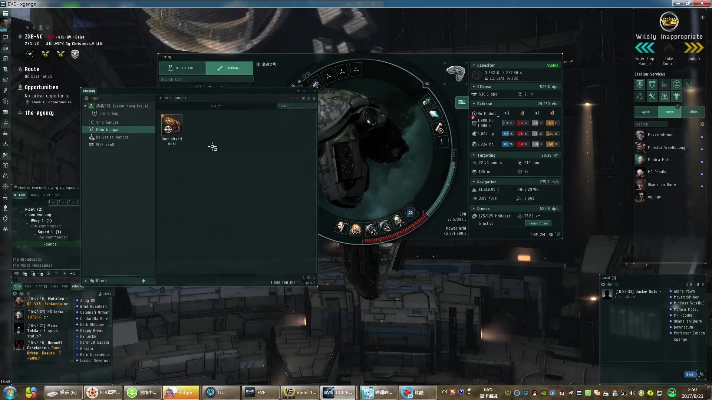Click the Windows Start button
This screenshot has height=400, width=712.
point(10,393)
